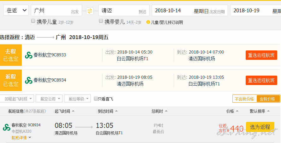Switch to 不含税价格 price display
Viewport: 281px width, 143px height.
pos(244,99)
